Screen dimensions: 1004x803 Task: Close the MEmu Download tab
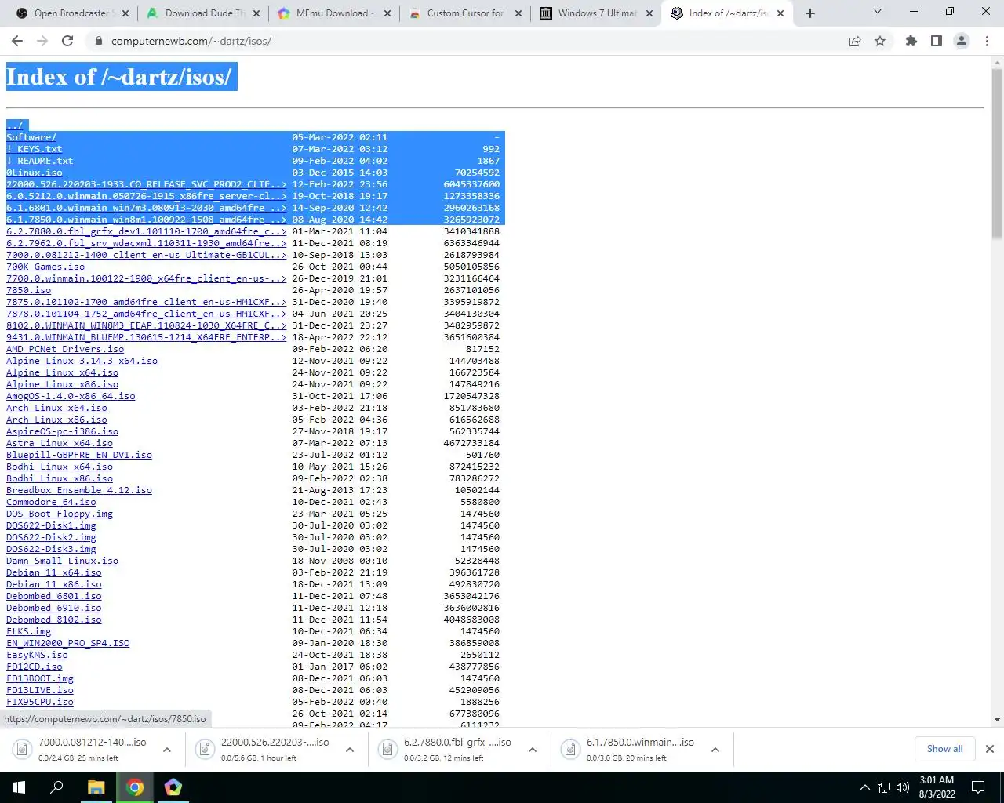point(387,13)
